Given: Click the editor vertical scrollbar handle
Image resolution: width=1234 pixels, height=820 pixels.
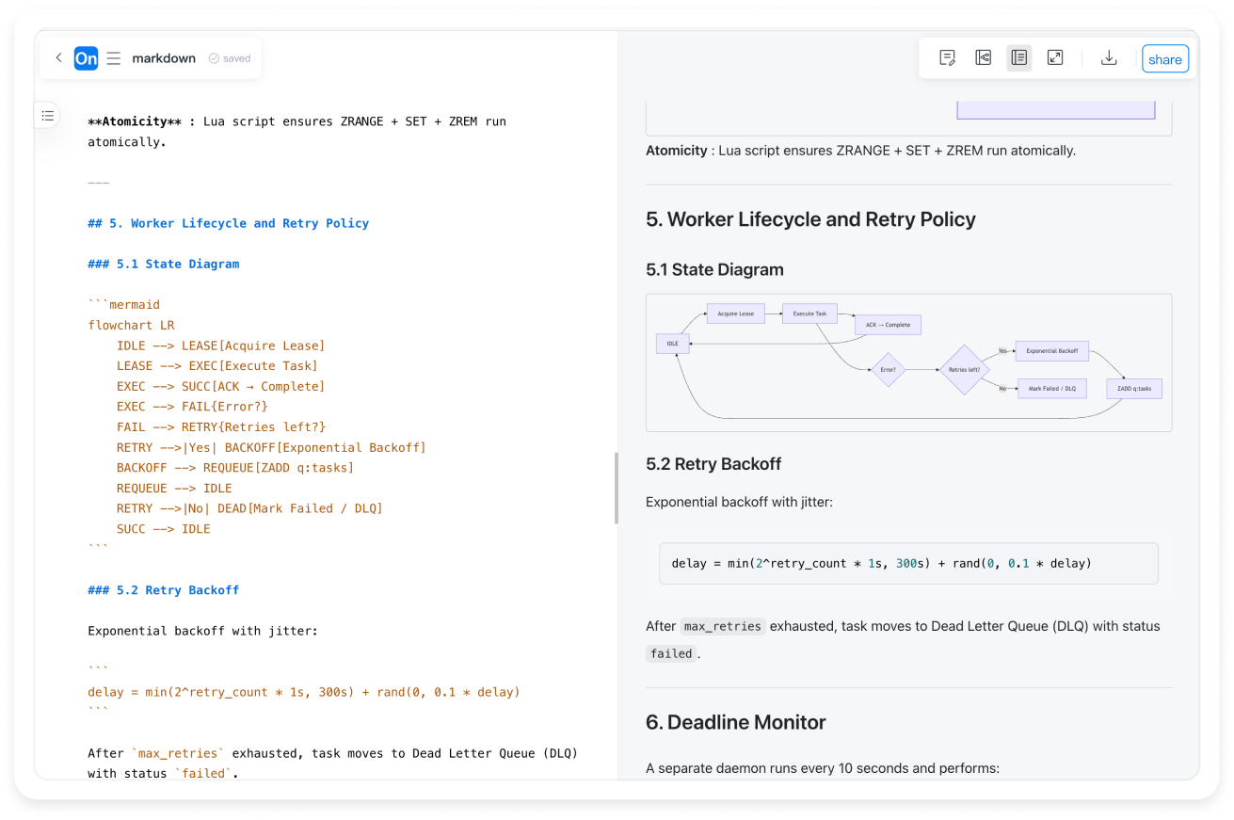Looking at the screenshot, I should click(x=617, y=488).
